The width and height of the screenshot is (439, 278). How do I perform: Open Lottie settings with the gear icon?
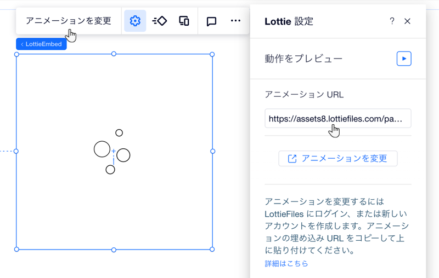click(x=135, y=21)
